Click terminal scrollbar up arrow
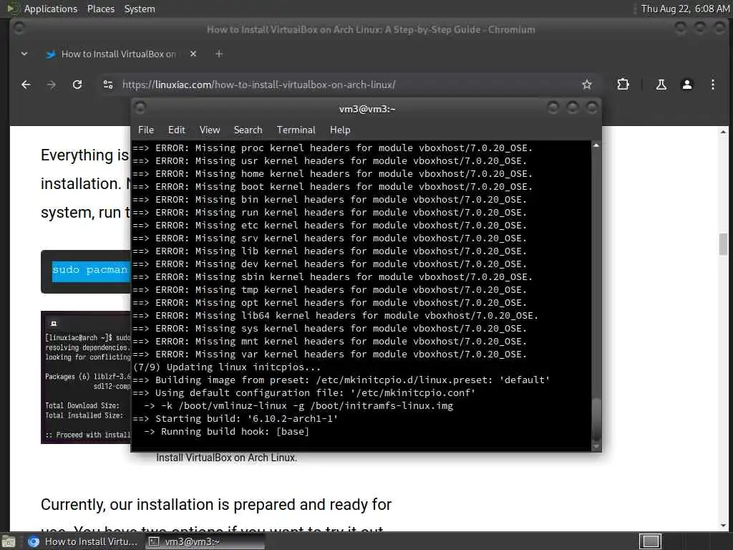The width and height of the screenshot is (733, 550). [x=596, y=145]
